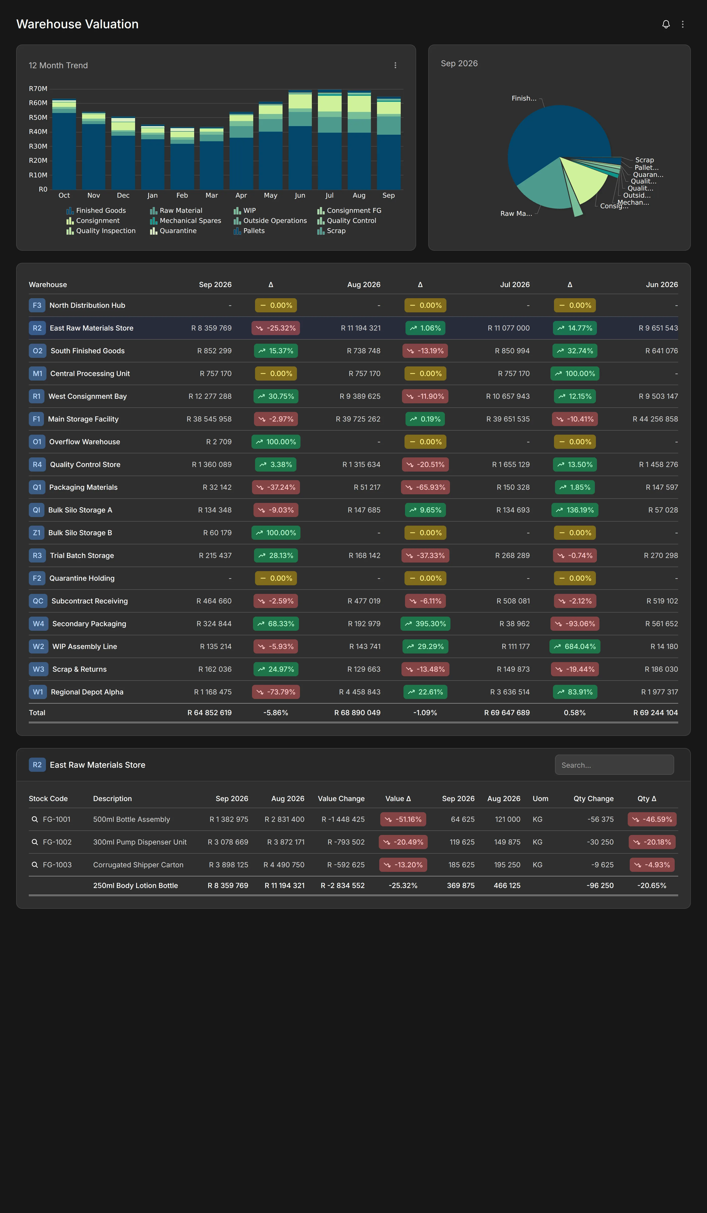Toggle Mechanical Spares legend series

(186, 220)
